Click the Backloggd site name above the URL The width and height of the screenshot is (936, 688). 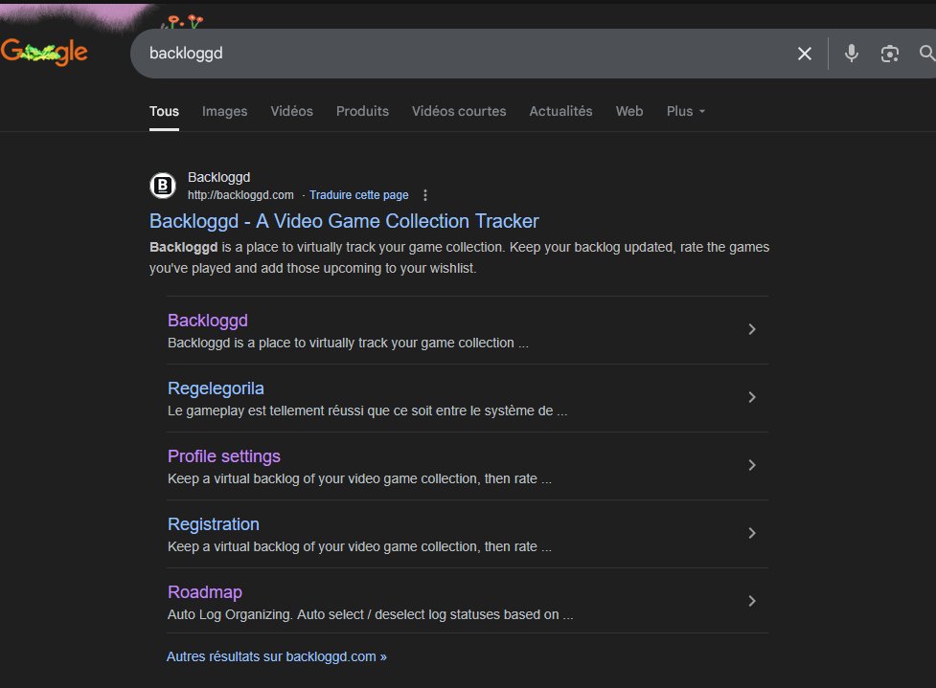tap(218, 177)
